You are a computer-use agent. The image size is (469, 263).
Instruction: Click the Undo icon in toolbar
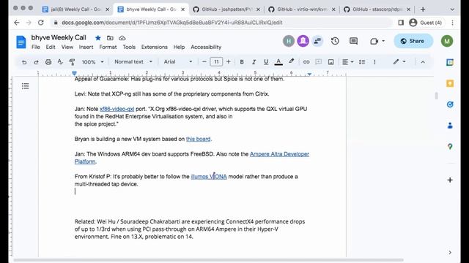pyautogui.click(x=24, y=62)
